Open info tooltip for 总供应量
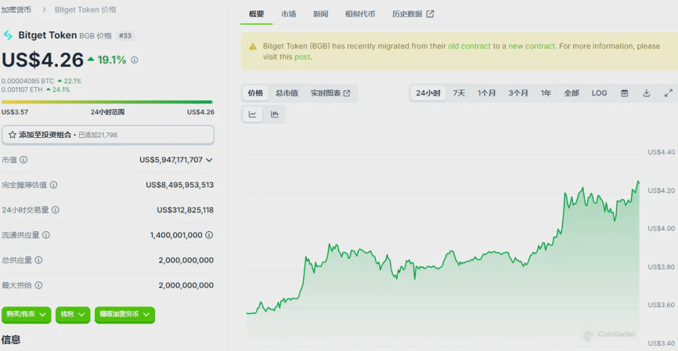This screenshot has width=678, height=351. [x=38, y=260]
